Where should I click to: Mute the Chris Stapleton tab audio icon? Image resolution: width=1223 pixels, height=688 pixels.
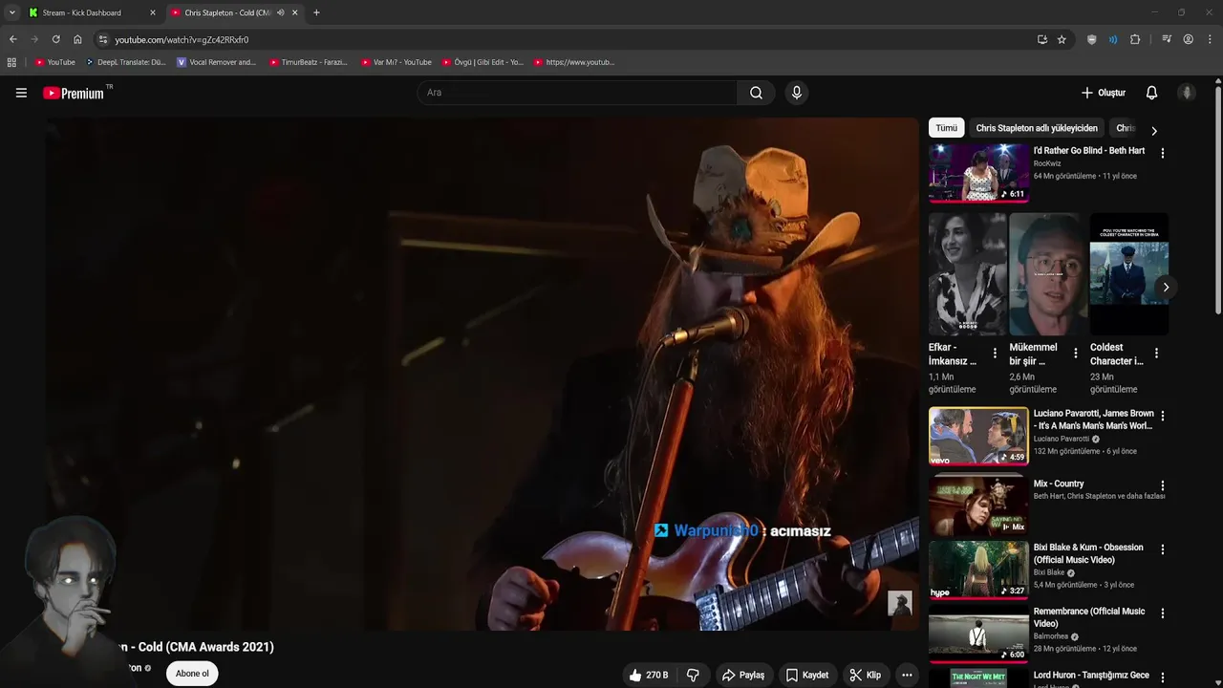click(280, 12)
